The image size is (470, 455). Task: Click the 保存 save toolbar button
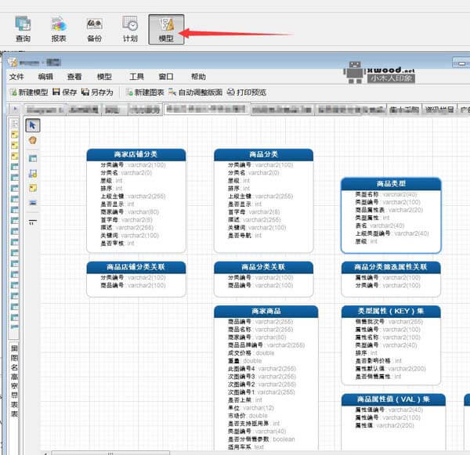click(x=65, y=92)
